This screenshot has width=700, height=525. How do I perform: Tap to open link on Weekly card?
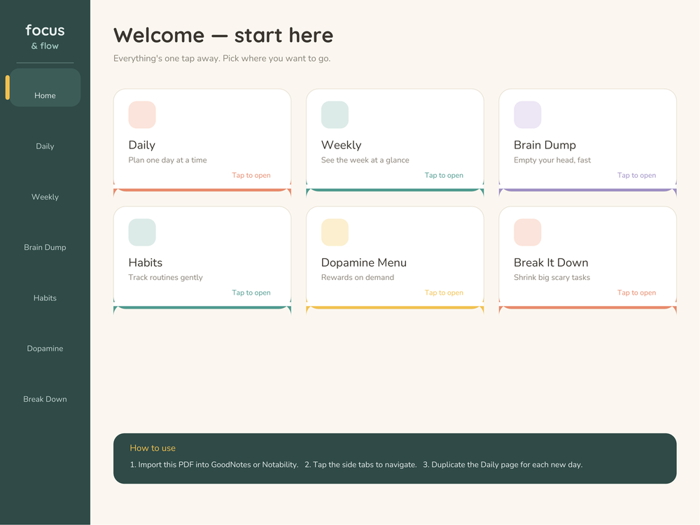(444, 176)
